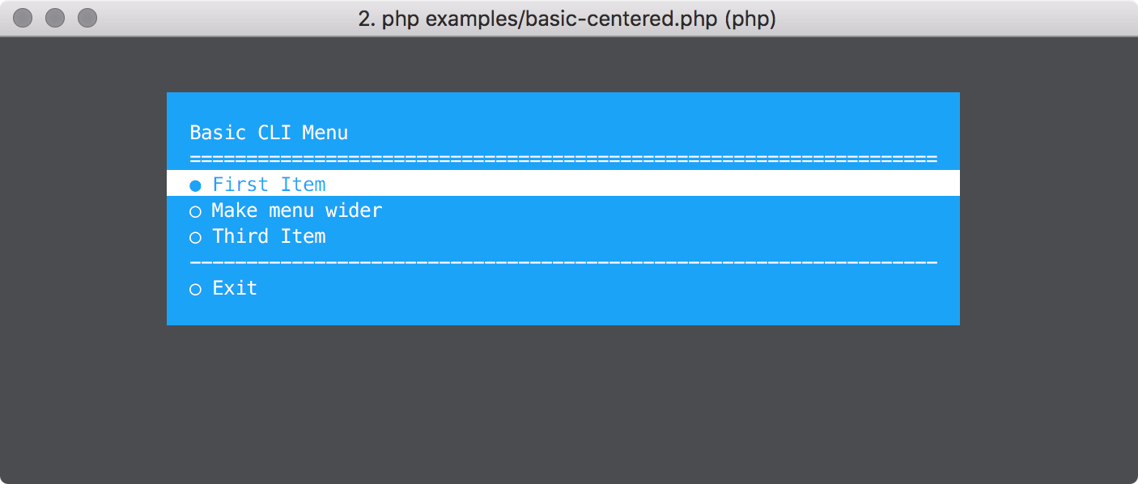Click the dashed separator line above Exit

tap(563, 262)
